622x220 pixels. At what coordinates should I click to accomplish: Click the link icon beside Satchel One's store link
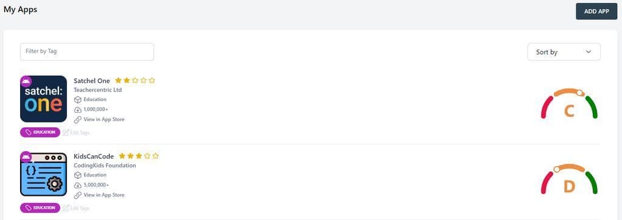[x=78, y=119]
